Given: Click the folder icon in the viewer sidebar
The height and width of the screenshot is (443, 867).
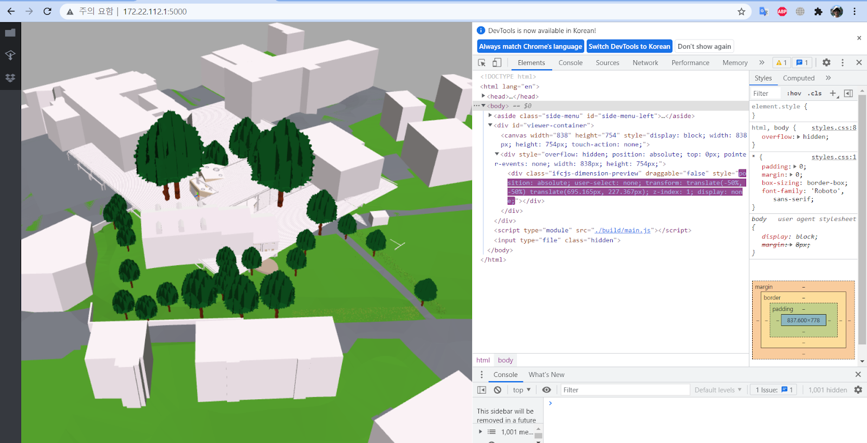Looking at the screenshot, I should click(10, 33).
